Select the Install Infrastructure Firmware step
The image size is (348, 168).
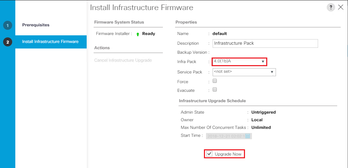pyautogui.click(x=50, y=42)
